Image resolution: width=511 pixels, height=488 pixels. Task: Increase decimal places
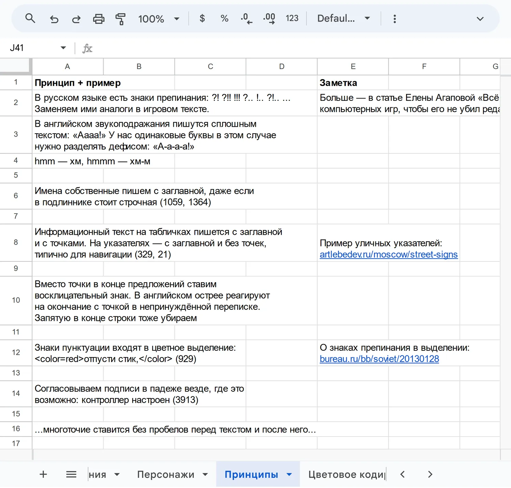[x=269, y=18]
